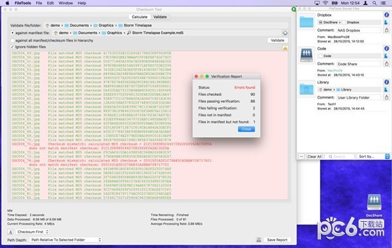
Task: Edit the 'NAS Dropbox' comment field
Action: (359, 30)
